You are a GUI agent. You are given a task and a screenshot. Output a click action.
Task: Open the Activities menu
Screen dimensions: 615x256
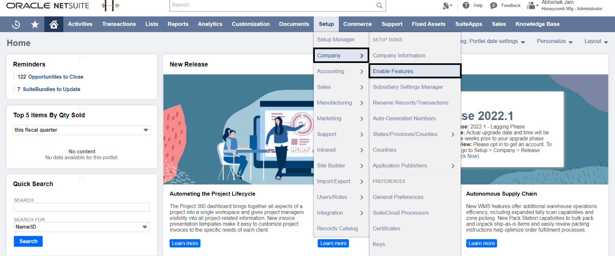(x=80, y=24)
